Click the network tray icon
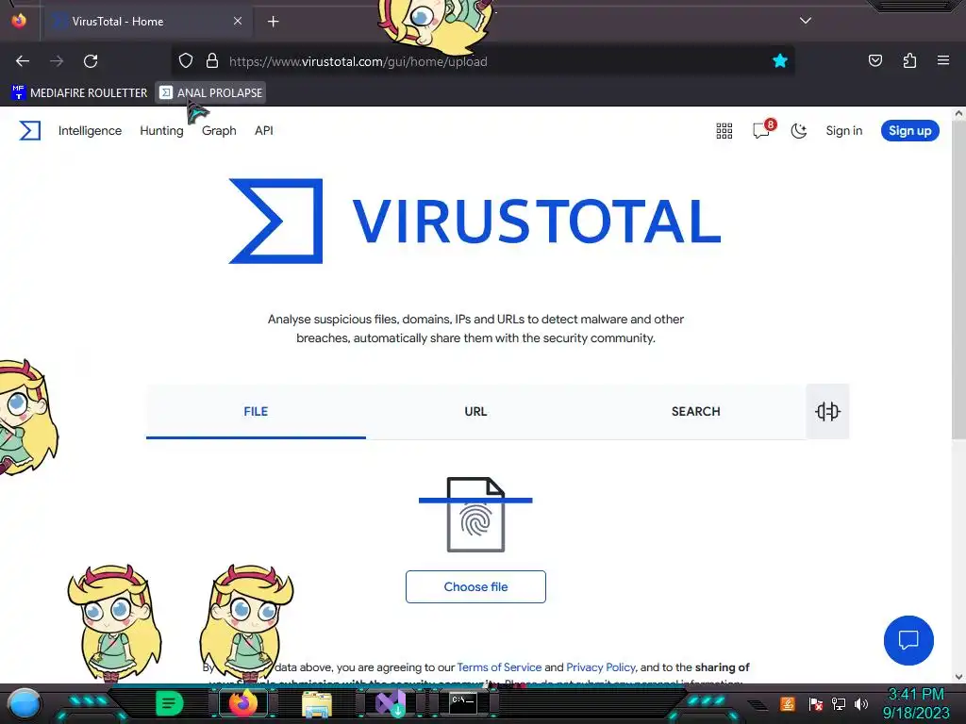Screen dimensions: 966x724 tap(839, 703)
